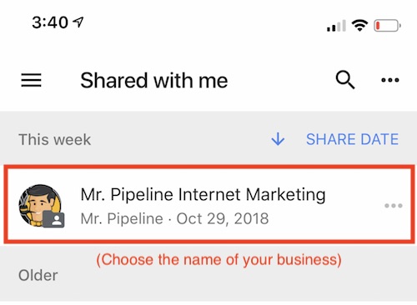Tap the Mr. Pipeline Internet Marketing title text
Viewport: 417px width, 305px height.
[203, 194]
